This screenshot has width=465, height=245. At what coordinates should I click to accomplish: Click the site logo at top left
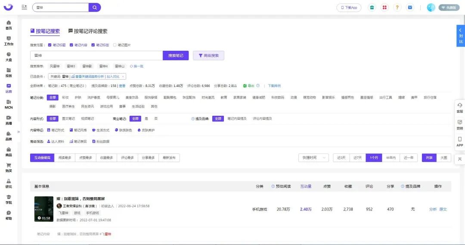(8, 7)
